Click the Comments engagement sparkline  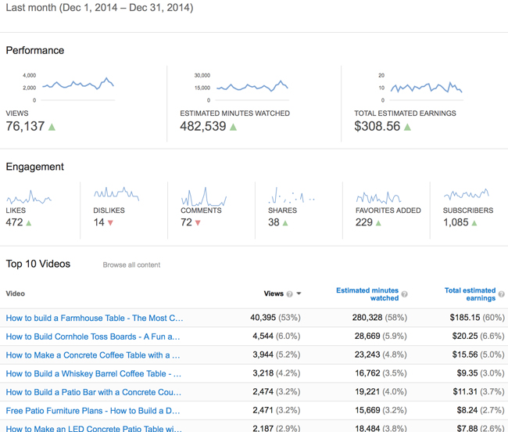(204, 196)
